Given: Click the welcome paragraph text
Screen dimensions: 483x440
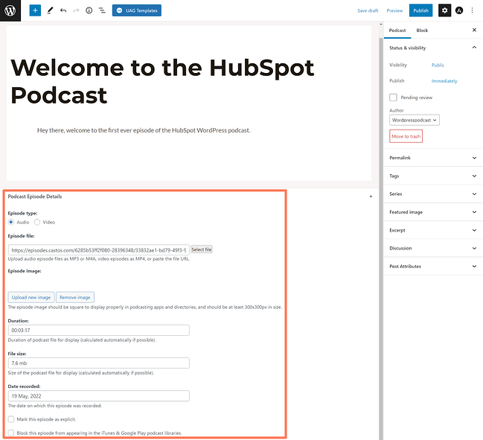Looking at the screenshot, I should 144,130.
